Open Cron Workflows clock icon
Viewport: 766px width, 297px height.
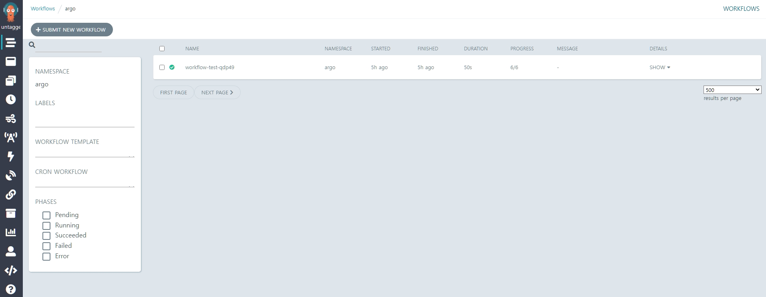point(11,100)
